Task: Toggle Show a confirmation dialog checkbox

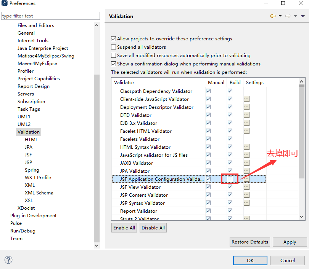Action: click(x=113, y=64)
